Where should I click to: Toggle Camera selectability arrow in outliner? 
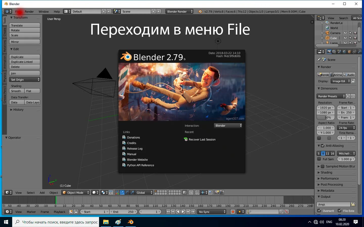pyautogui.click(x=350, y=33)
